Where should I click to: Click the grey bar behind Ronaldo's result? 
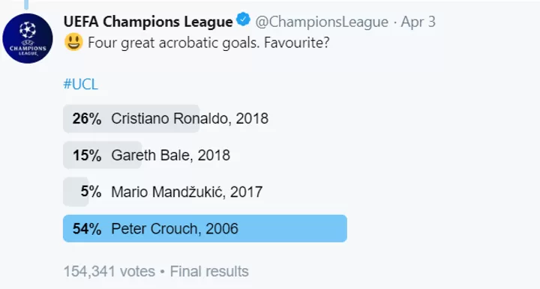pyautogui.click(x=131, y=118)
